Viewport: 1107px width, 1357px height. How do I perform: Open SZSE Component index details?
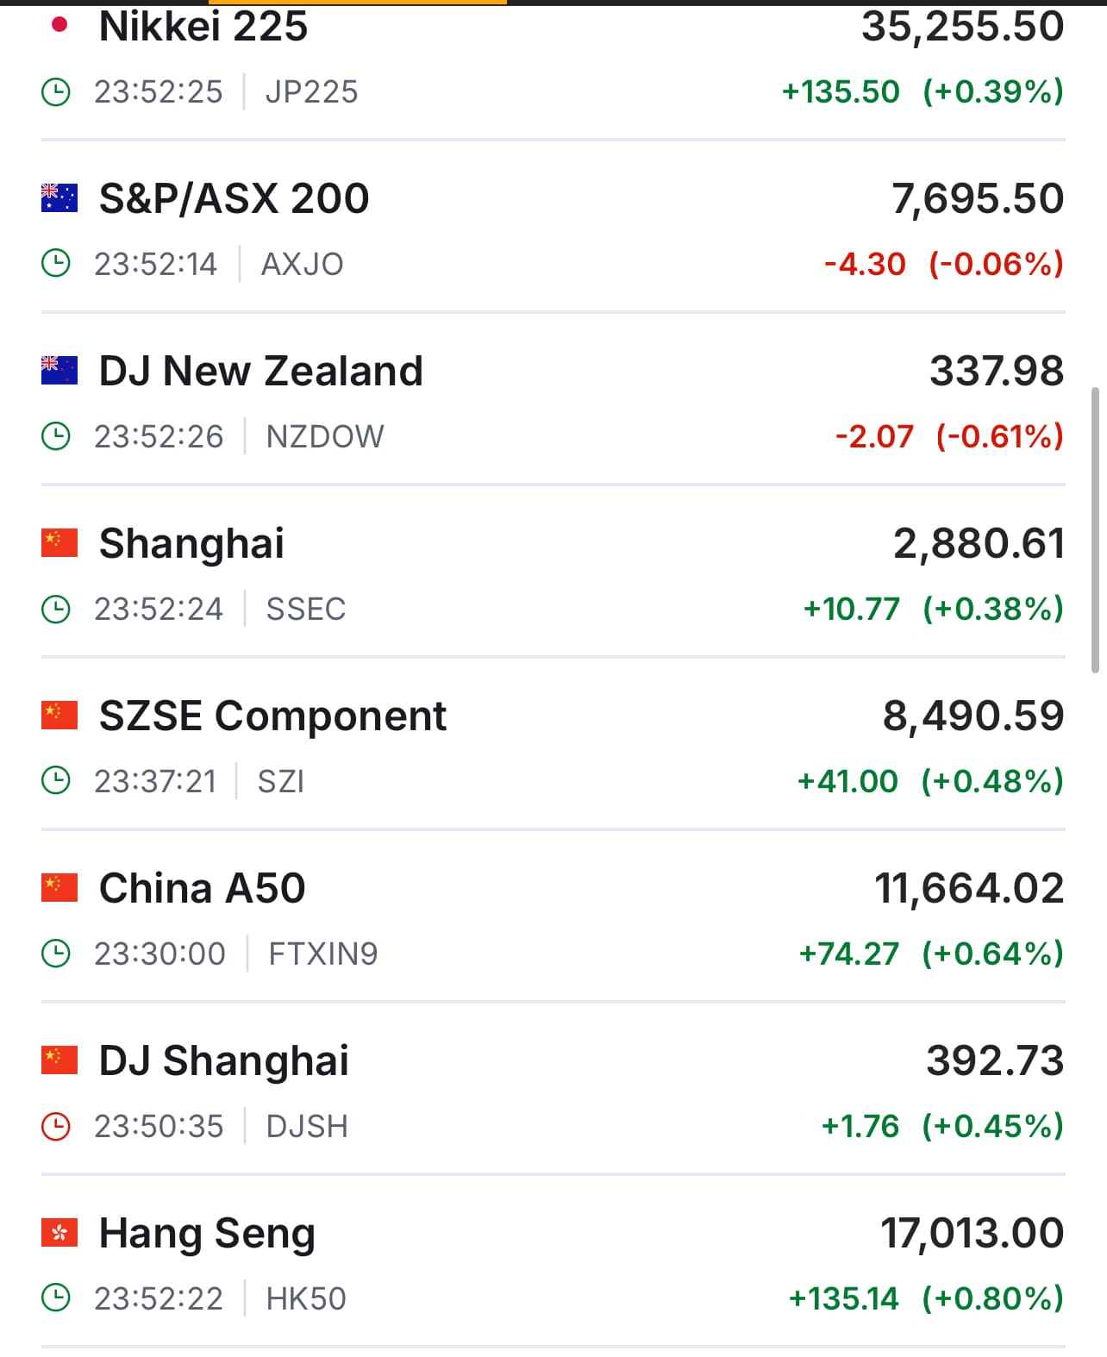(x=272, y=716)
